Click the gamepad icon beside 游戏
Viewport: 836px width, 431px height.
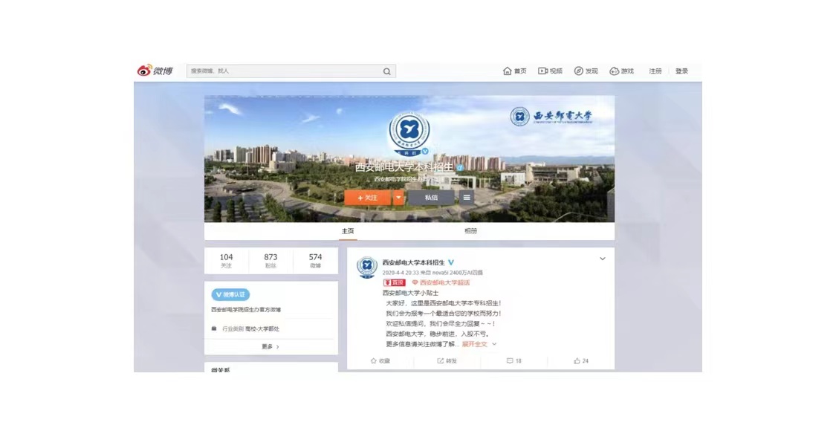coord(615,71)
